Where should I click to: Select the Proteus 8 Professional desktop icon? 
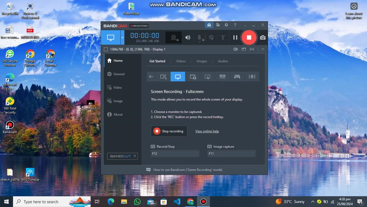coord(30,11)
